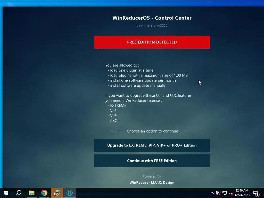Screen dimensions: 264x198
Task: Open network status tray icon
Action: [x=225, y=193]
